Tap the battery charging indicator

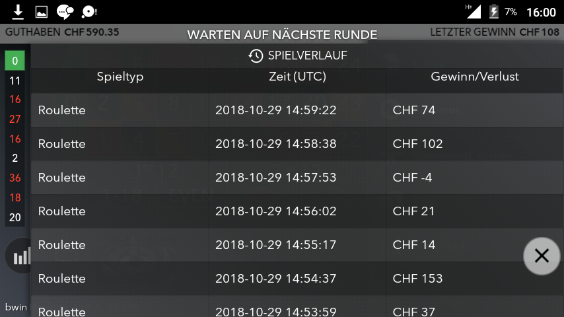pyautogui.click(x=494, y=12)
